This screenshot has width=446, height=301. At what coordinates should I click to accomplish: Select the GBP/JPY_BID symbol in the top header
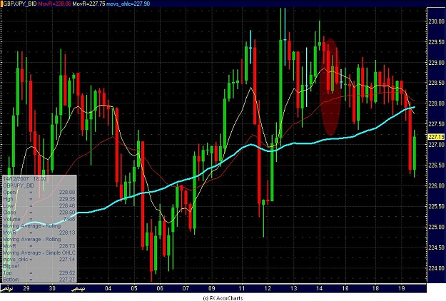pos(19,4)
